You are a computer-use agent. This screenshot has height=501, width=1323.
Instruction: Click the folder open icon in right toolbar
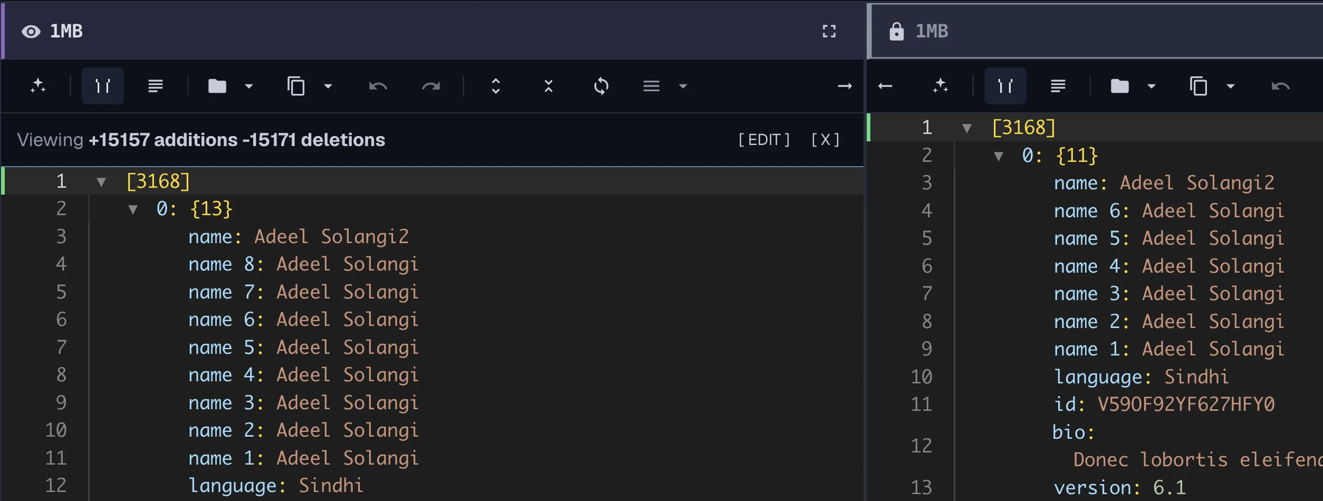pos(1120,86)
